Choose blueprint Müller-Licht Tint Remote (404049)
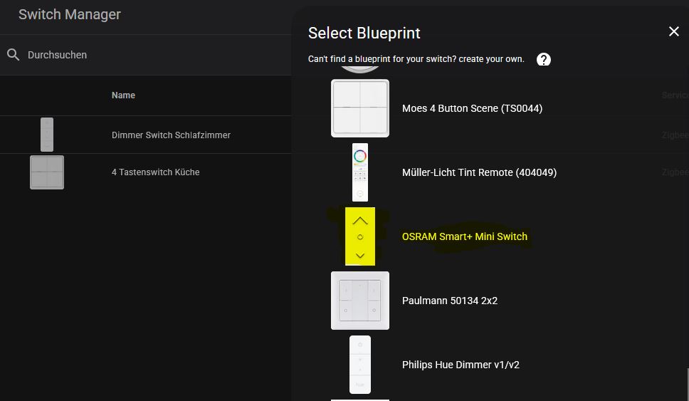The image size is (689, 401). pyautogui.click(x=479, y=172)
